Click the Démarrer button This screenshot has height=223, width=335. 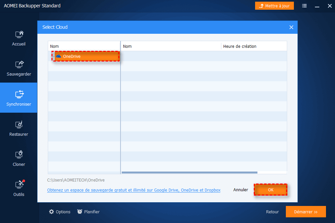306,212
